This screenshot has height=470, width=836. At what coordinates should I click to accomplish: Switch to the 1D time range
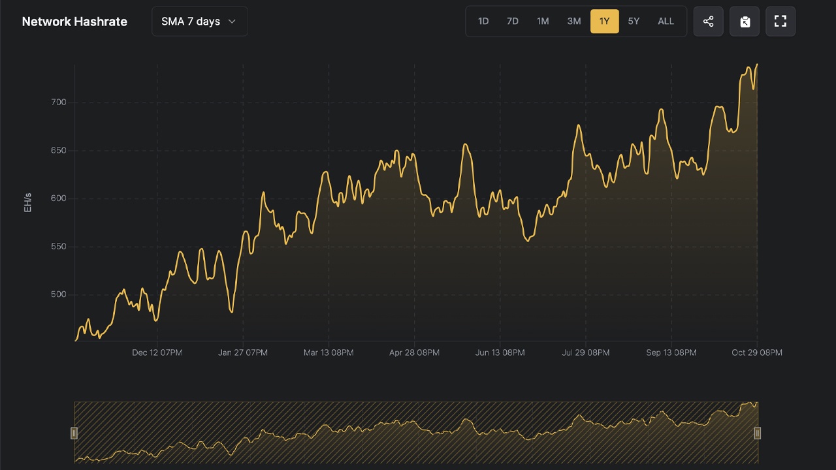tap(483, 21)
